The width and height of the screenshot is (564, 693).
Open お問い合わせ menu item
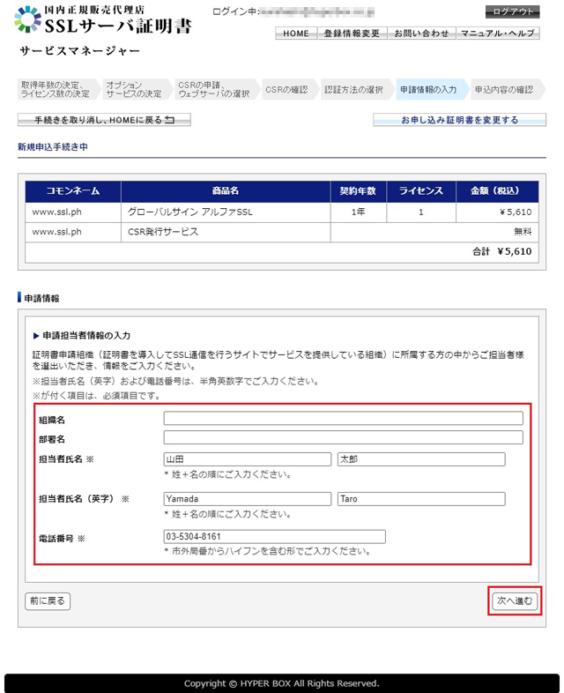pos(419,34)
